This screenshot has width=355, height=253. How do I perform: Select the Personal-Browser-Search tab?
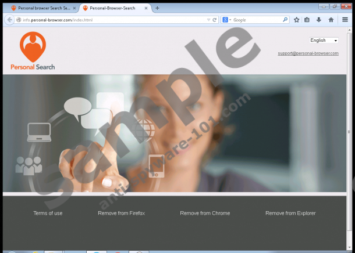point(115,8)
